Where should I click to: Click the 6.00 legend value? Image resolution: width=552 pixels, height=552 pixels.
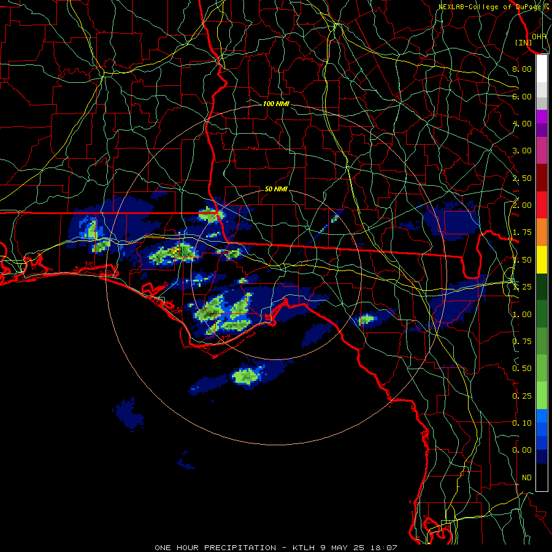[522, 96]
